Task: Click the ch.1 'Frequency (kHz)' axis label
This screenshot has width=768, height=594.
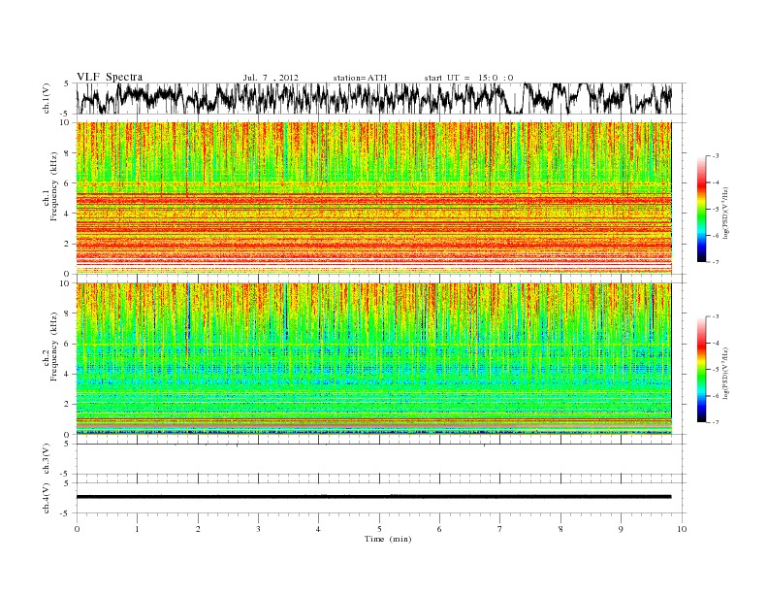Action: pyautogui.click(x=53, y=186)
